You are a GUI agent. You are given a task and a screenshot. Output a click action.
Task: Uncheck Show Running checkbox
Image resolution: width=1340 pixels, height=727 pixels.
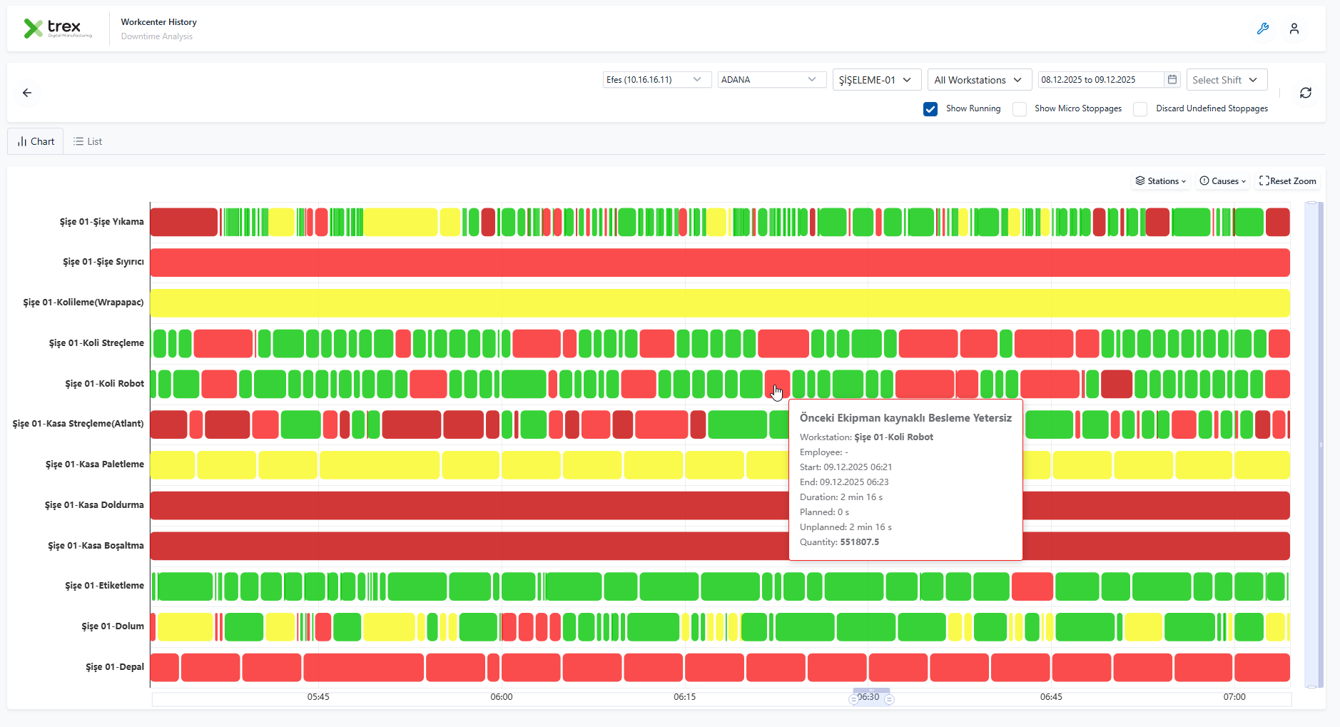tap(930, 109)
